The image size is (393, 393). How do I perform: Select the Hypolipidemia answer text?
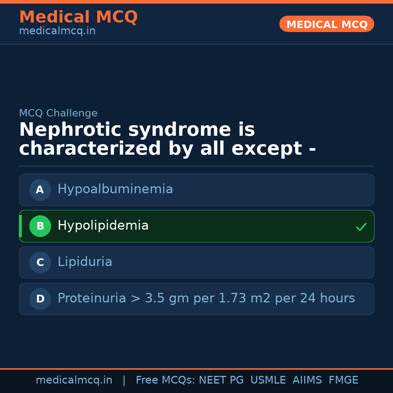103,226
